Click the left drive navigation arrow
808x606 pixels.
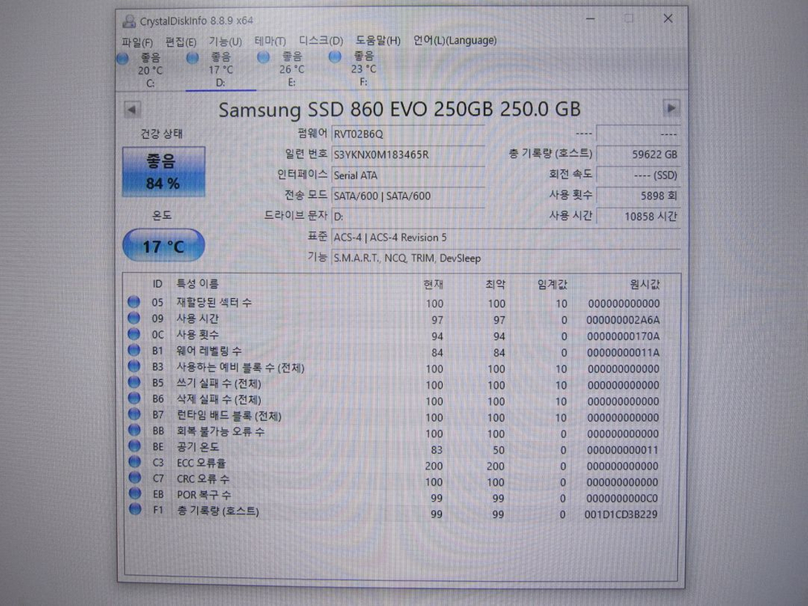point(131,108)
